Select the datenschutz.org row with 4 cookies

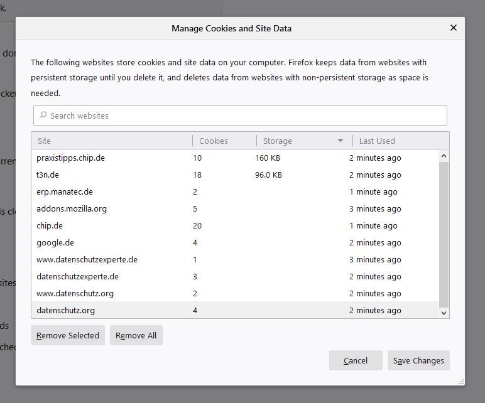click(235, 310)
